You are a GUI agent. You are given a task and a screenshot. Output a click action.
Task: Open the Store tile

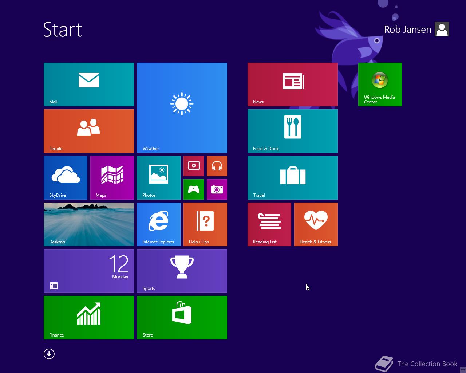click(x=182, y=318)
